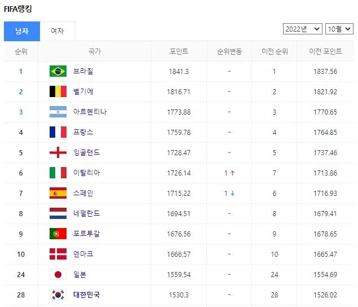
Task: Open the 아르헨티나 country link
Action: (x=90, y=112)
